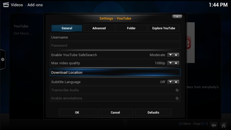Decrease the SafeSearch level with down arrow
This screenshot has width=231, height=130.
170,55
